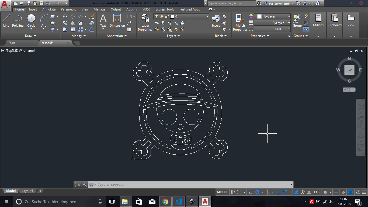This screenshot has width=368, height=207.
Task: Click the Match Properties tool
Action: [240, 23]
